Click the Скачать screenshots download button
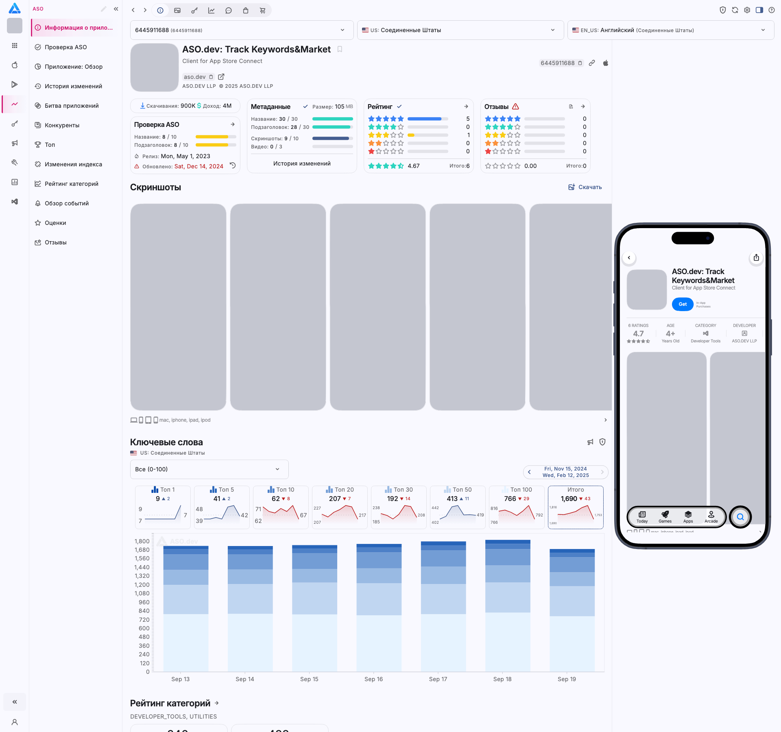Image resolution: width=781 pixels, height=732 pixels. (585, 187)
